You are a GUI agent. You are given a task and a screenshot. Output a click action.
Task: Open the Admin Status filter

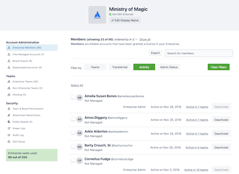point(169,67)
